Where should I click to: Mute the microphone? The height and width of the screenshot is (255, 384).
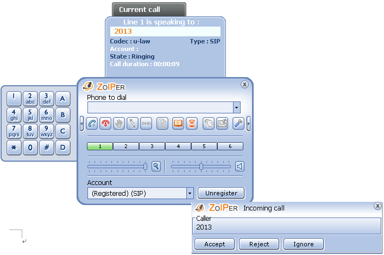click(156, 167)
